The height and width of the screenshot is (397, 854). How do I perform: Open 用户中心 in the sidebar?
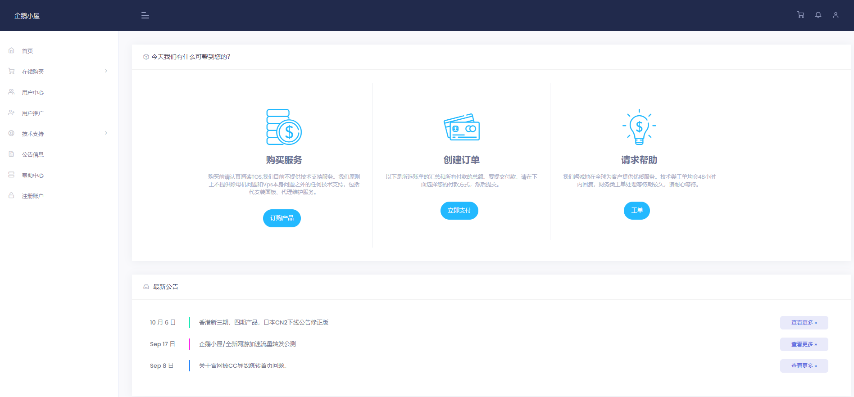33,93
